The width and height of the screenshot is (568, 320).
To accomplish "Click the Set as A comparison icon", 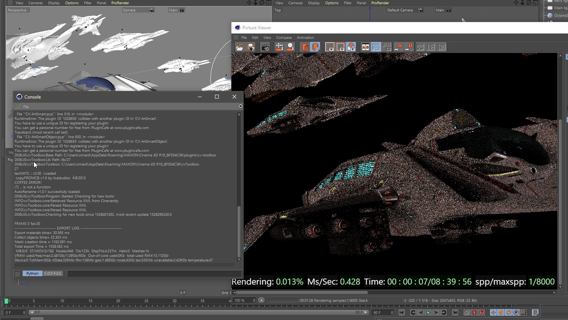I will pyautogui.click(x=399, y=47).
